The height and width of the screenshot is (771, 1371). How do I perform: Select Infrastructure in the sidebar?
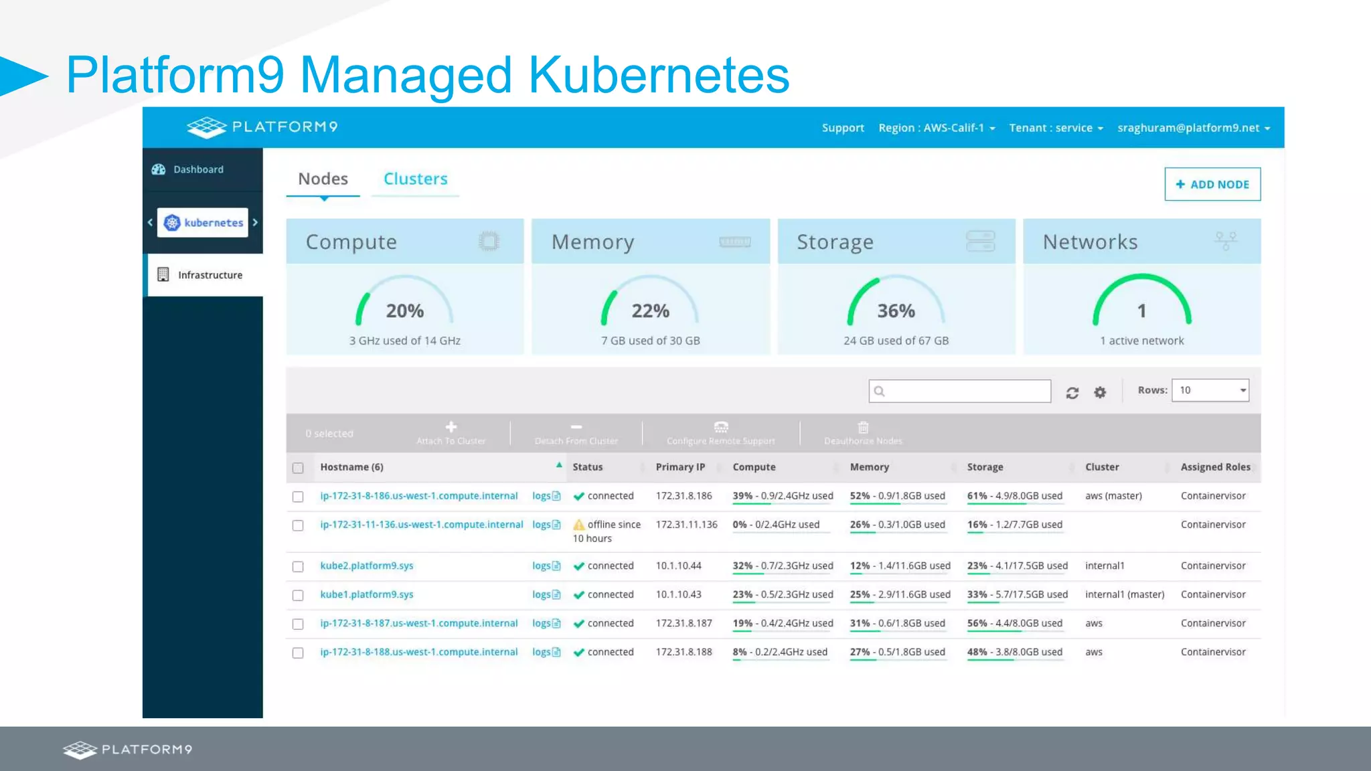pos(209,275)
